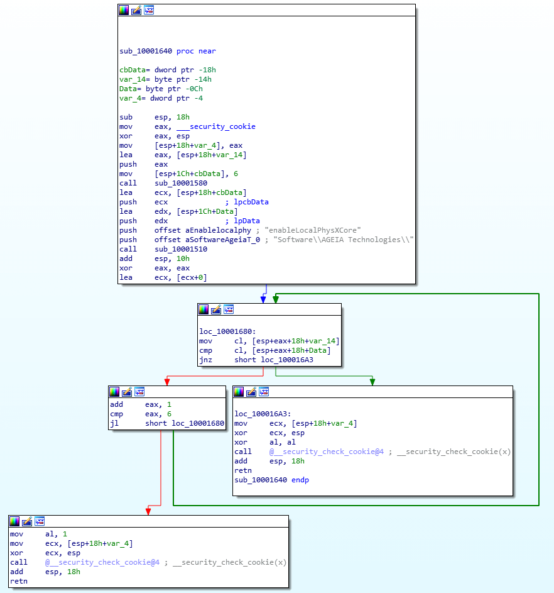Screen dimensions: 554x593
Task: Collapse the add eax,1 node via its group icon
Action: (x=139, y=391)
